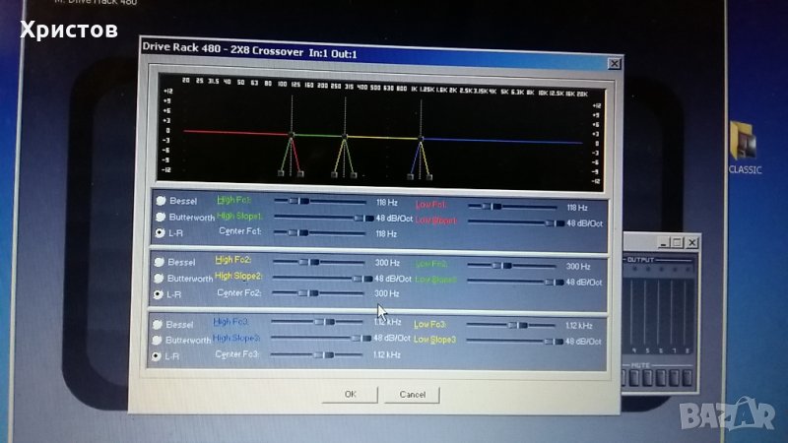Screen dimensions: 788x443
Task: Minimize the output meter window
Action: [x=664, y=242]
